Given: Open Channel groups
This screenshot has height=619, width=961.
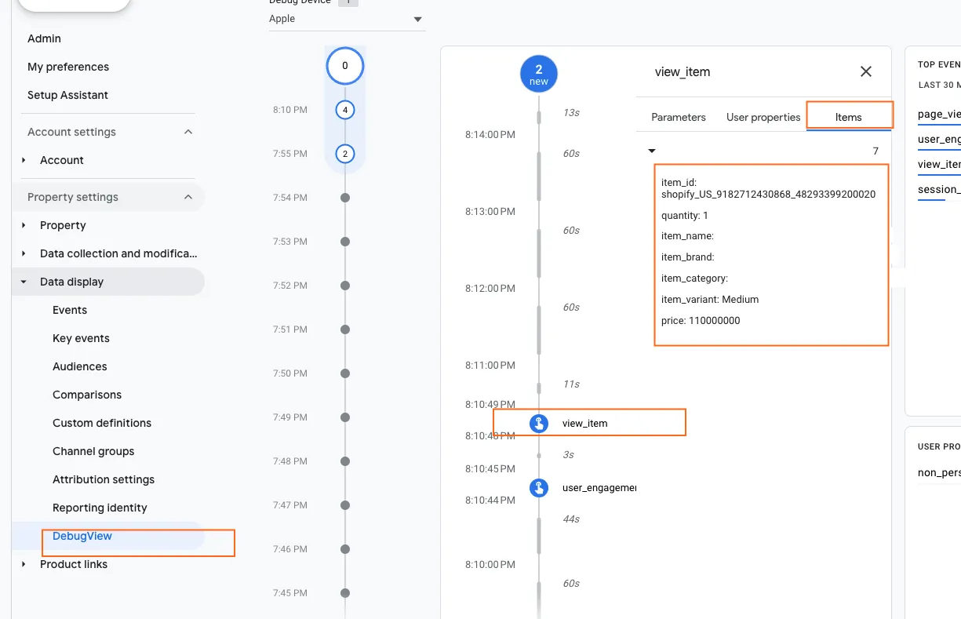Looking at the screenshot, I should click(x=93, y=451).
